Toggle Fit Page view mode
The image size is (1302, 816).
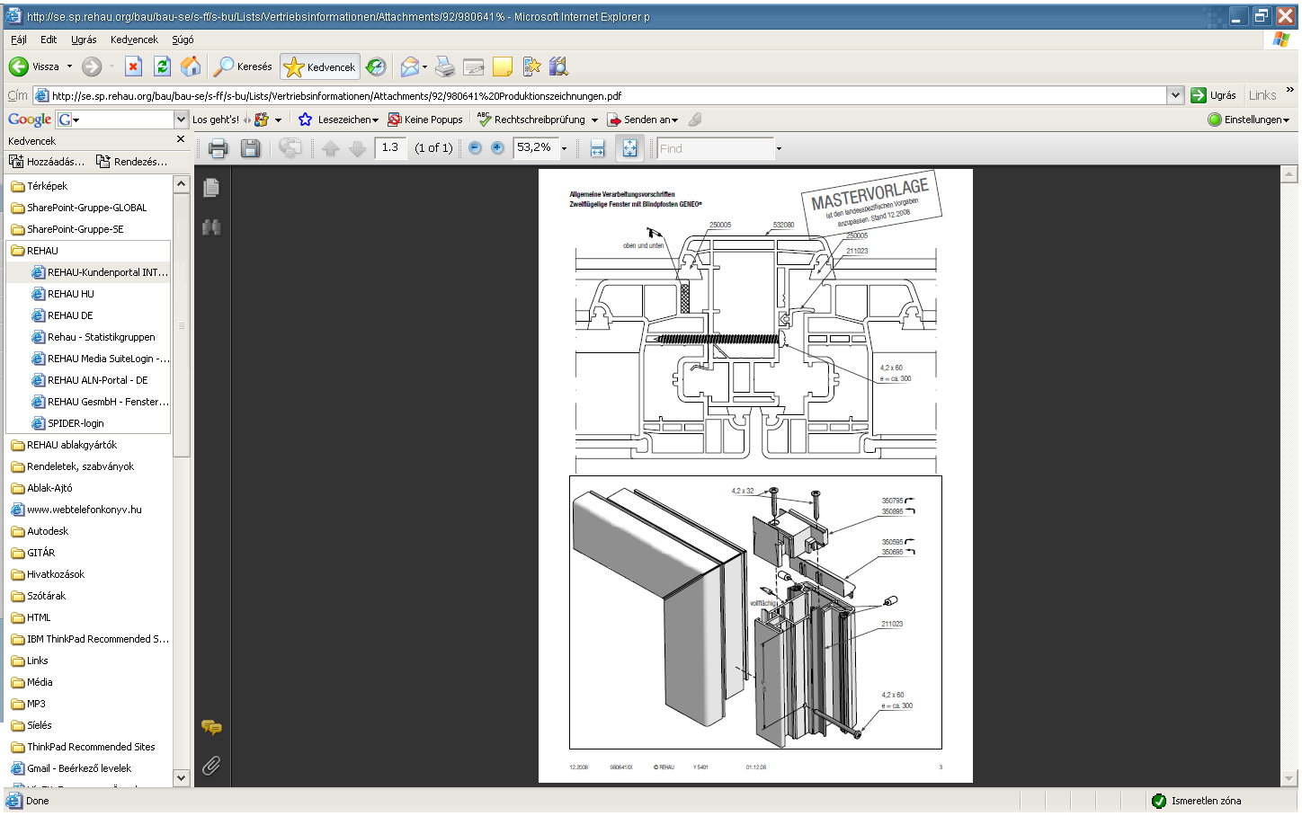(629, 148)
